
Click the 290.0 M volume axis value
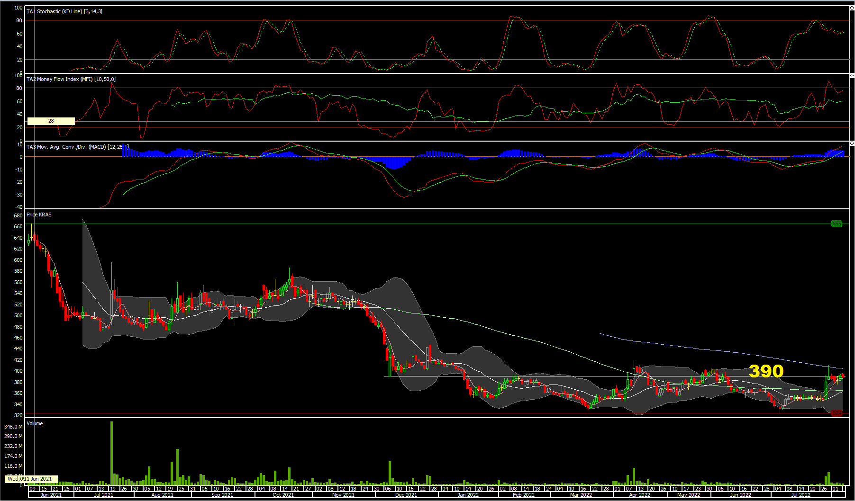click(13, 436)
